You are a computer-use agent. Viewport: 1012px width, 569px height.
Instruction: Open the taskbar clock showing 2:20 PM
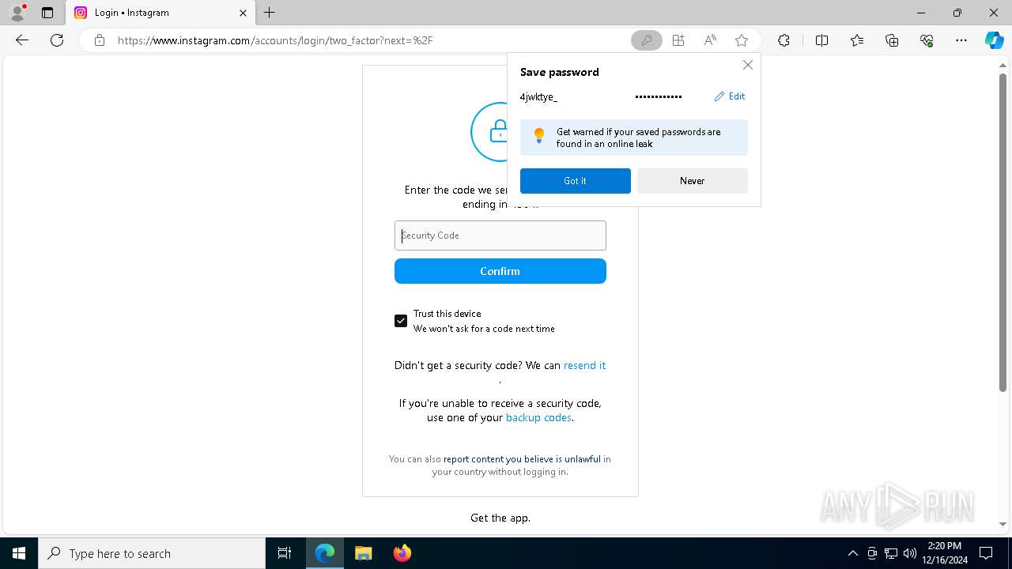pyautogui.click(x=944, y=553)
